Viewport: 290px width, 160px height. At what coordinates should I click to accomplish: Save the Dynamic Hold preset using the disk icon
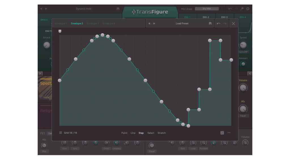pyautogui.click(x=118, y=9)
